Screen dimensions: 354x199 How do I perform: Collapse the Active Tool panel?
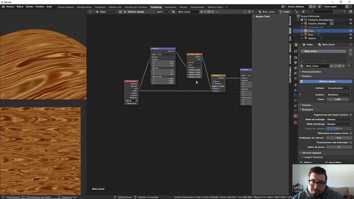254,17
